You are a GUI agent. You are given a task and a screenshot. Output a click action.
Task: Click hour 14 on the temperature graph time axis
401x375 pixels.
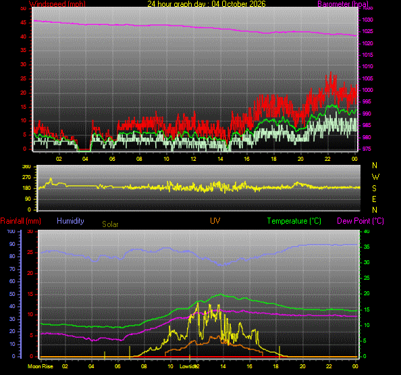pos(223,366)
